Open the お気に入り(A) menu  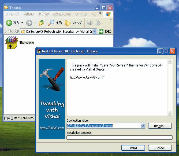(62, 14)
